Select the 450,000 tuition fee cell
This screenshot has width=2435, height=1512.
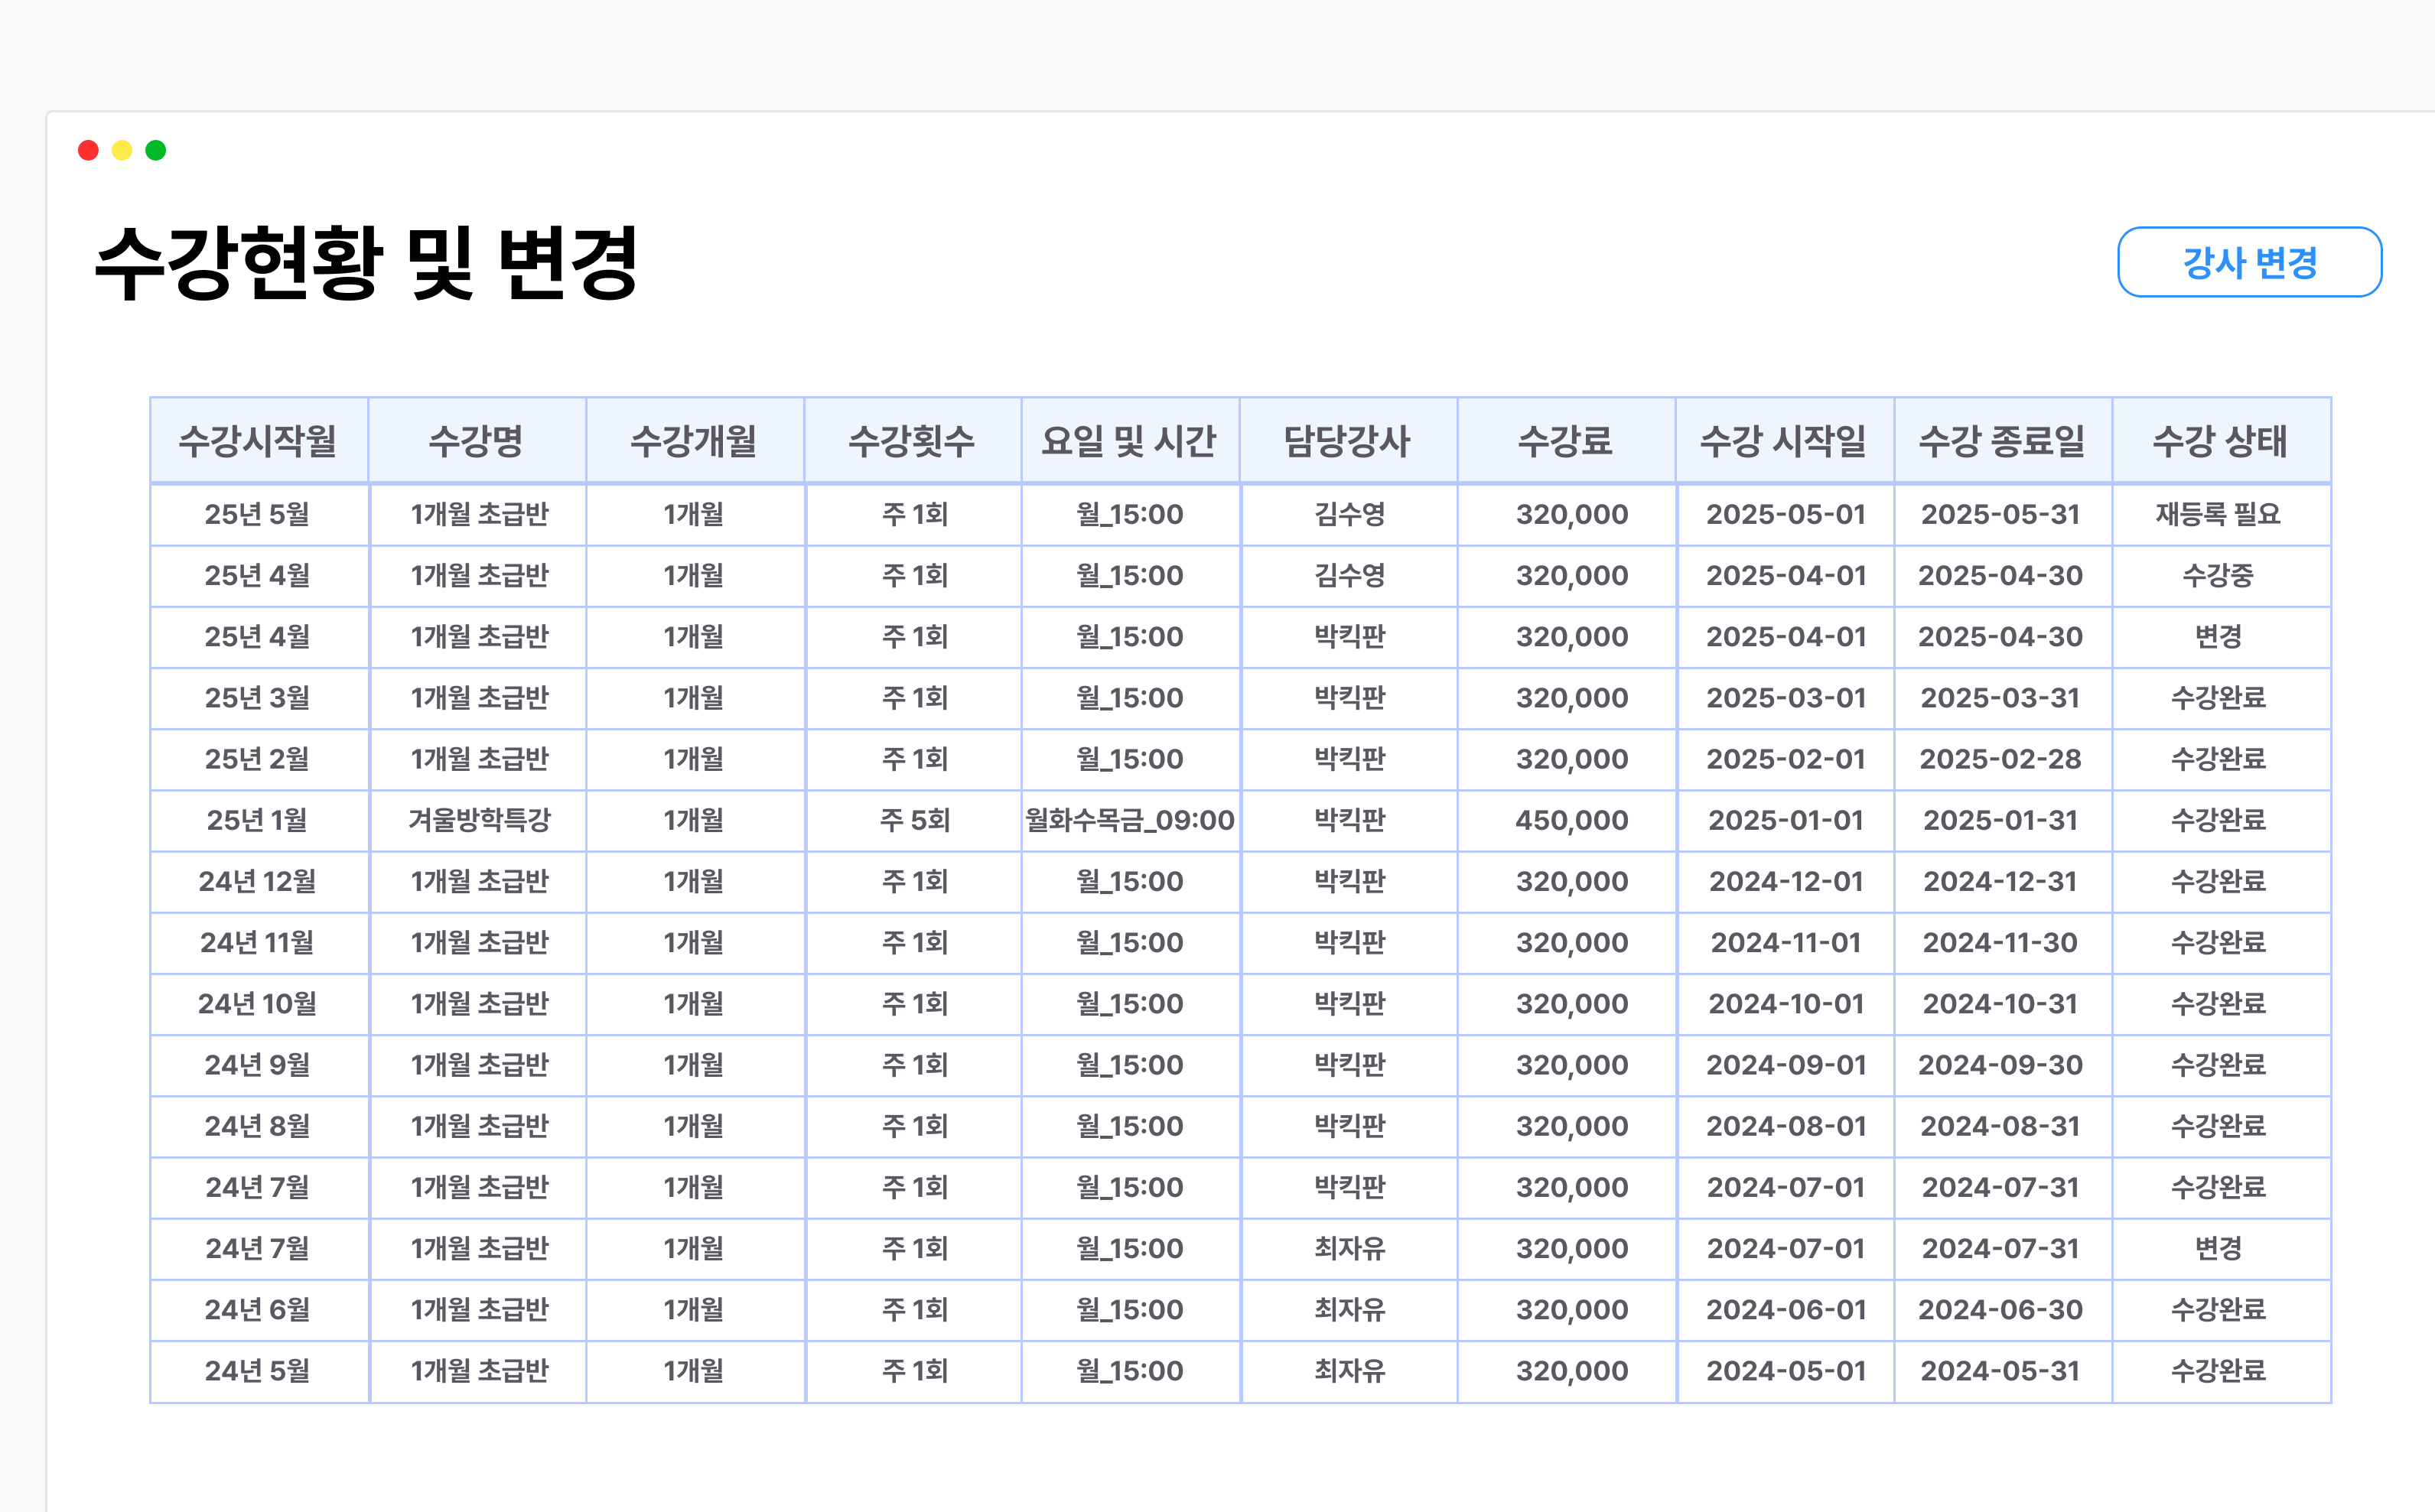(1566, 820)
